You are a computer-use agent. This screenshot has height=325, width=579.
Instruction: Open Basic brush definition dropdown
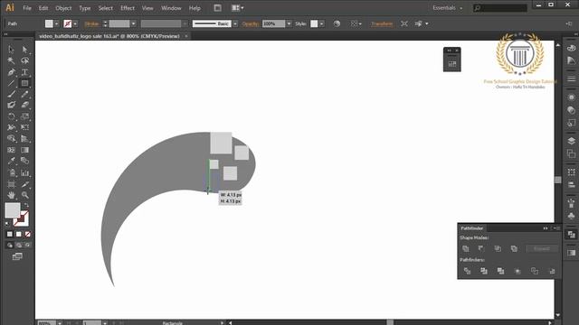click(x=235, y=23)
